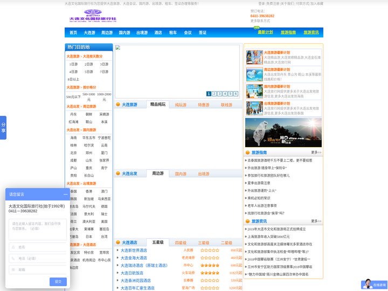
Task: Click the 登录 link at top
Action: (x=261, y=4)
